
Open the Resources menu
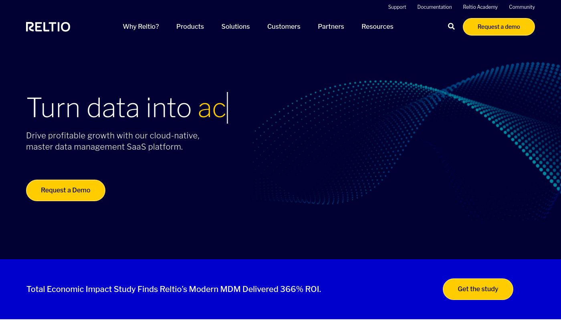click(x=377, y=26)
